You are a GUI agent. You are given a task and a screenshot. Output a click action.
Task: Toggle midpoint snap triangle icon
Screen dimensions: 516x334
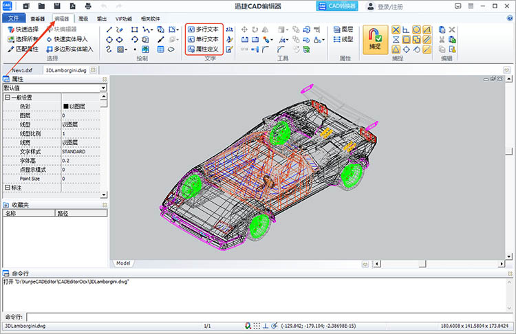(x=396, y=49)
